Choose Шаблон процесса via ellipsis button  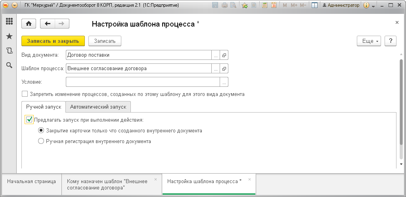pyautogui.click(x=216, y=69)
